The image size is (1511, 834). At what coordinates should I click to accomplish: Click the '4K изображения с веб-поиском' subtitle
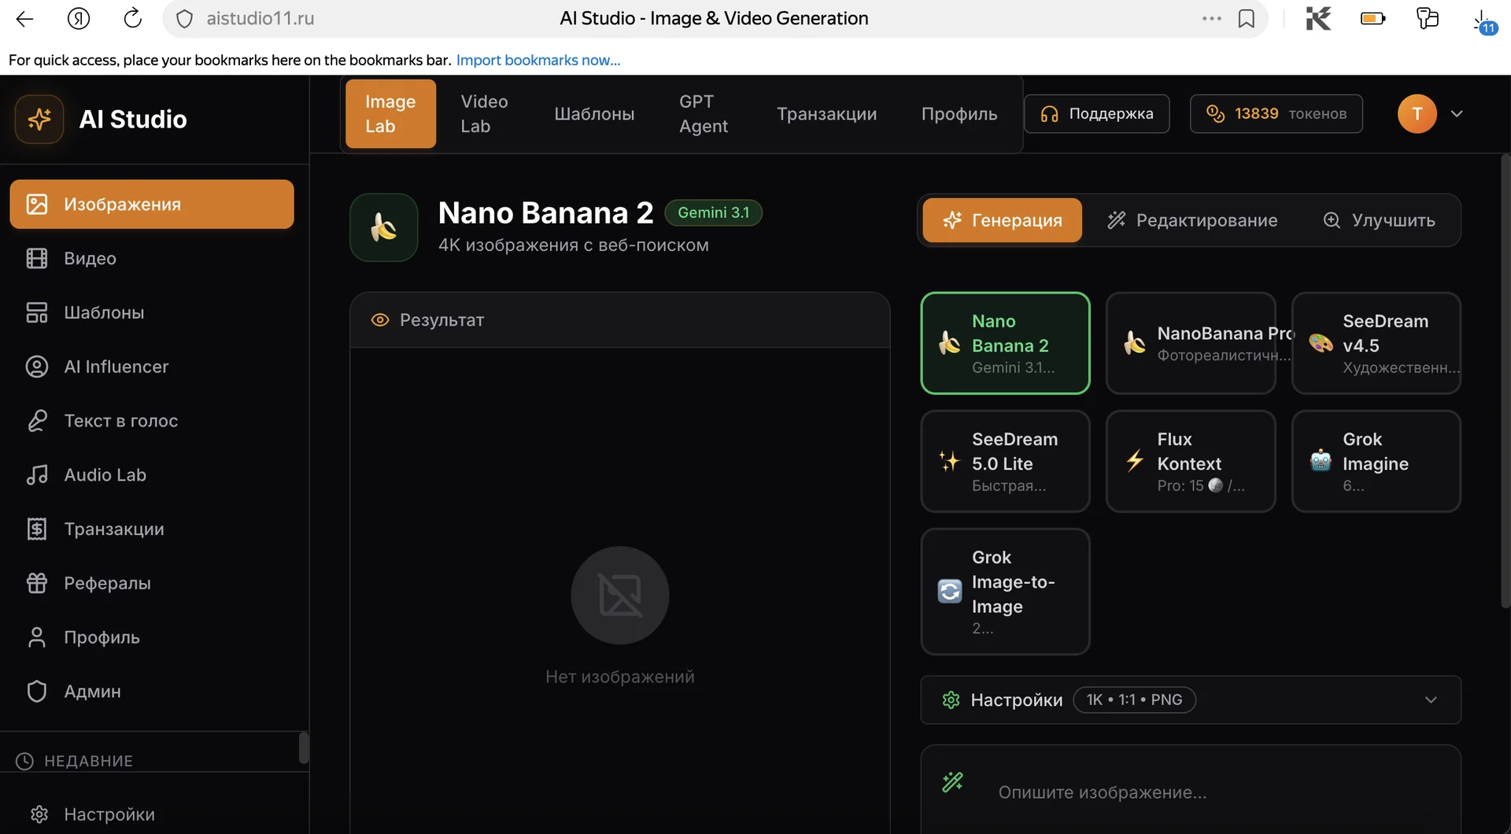[x=574, y=245]
